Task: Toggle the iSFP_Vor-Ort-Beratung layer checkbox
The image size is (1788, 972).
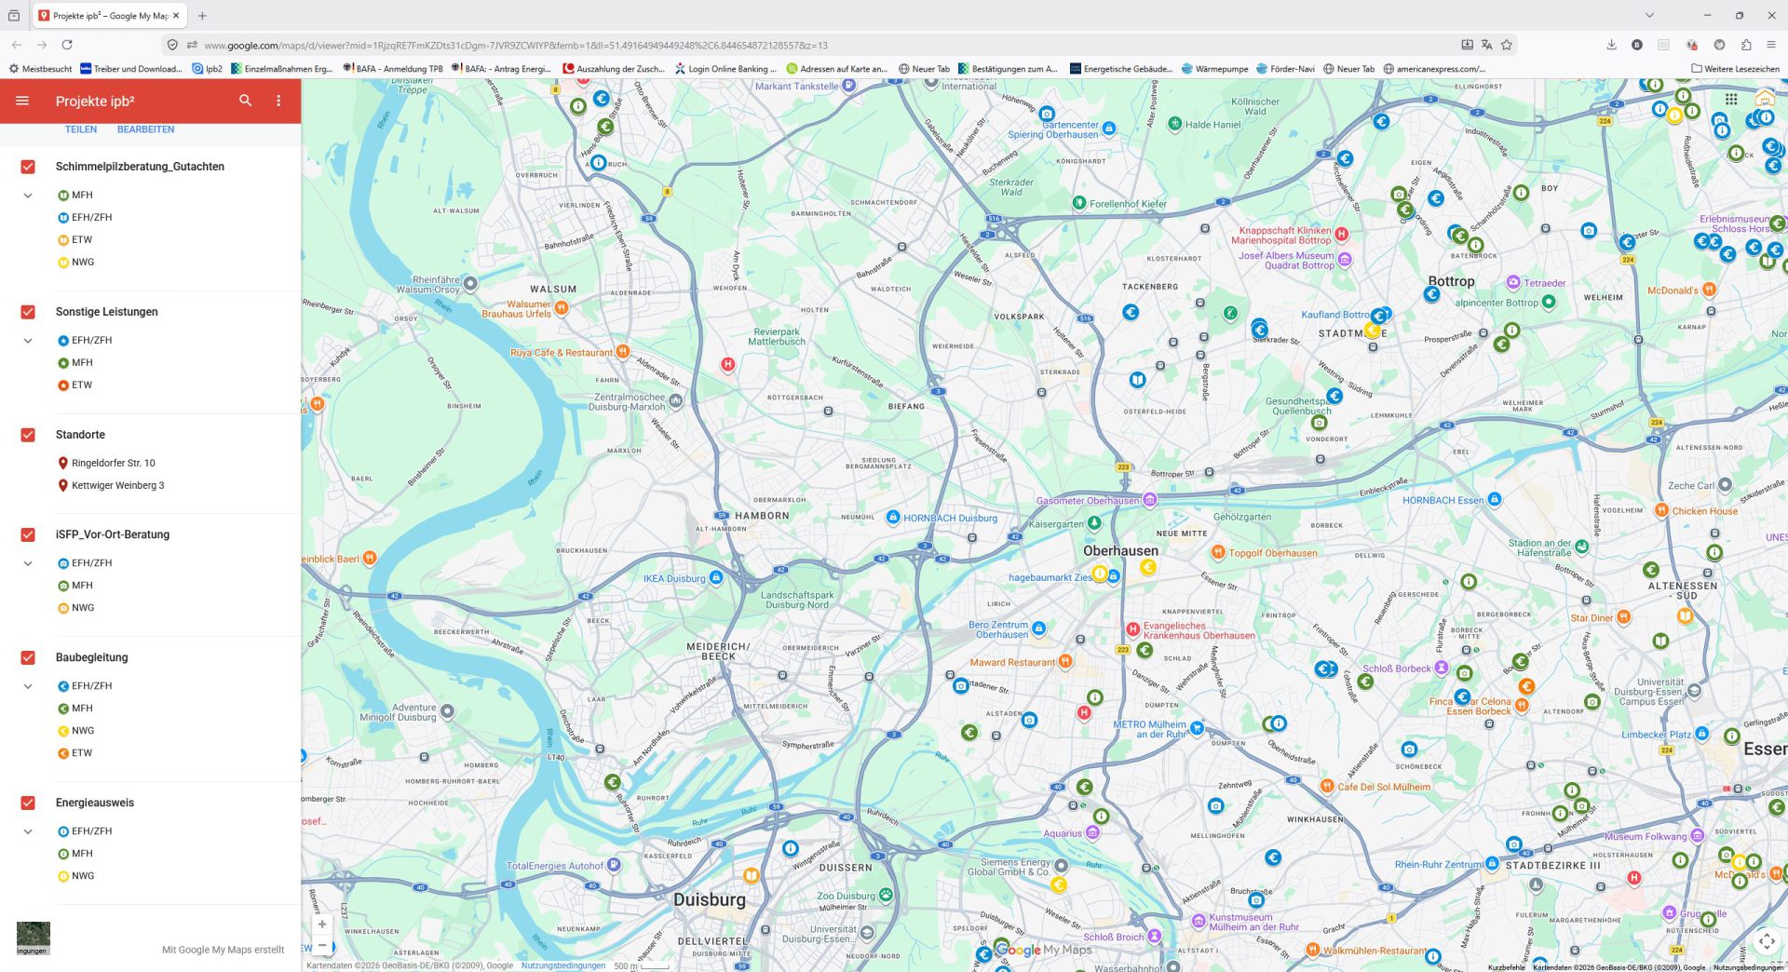Action: click(28, 534)
